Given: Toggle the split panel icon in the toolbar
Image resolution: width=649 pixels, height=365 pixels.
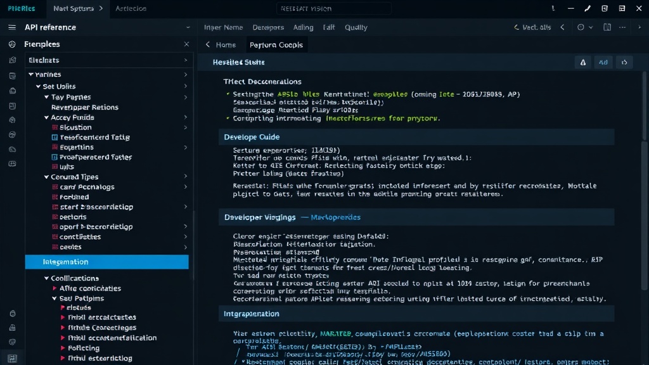Looking at the screenshot, I should 607,27.
